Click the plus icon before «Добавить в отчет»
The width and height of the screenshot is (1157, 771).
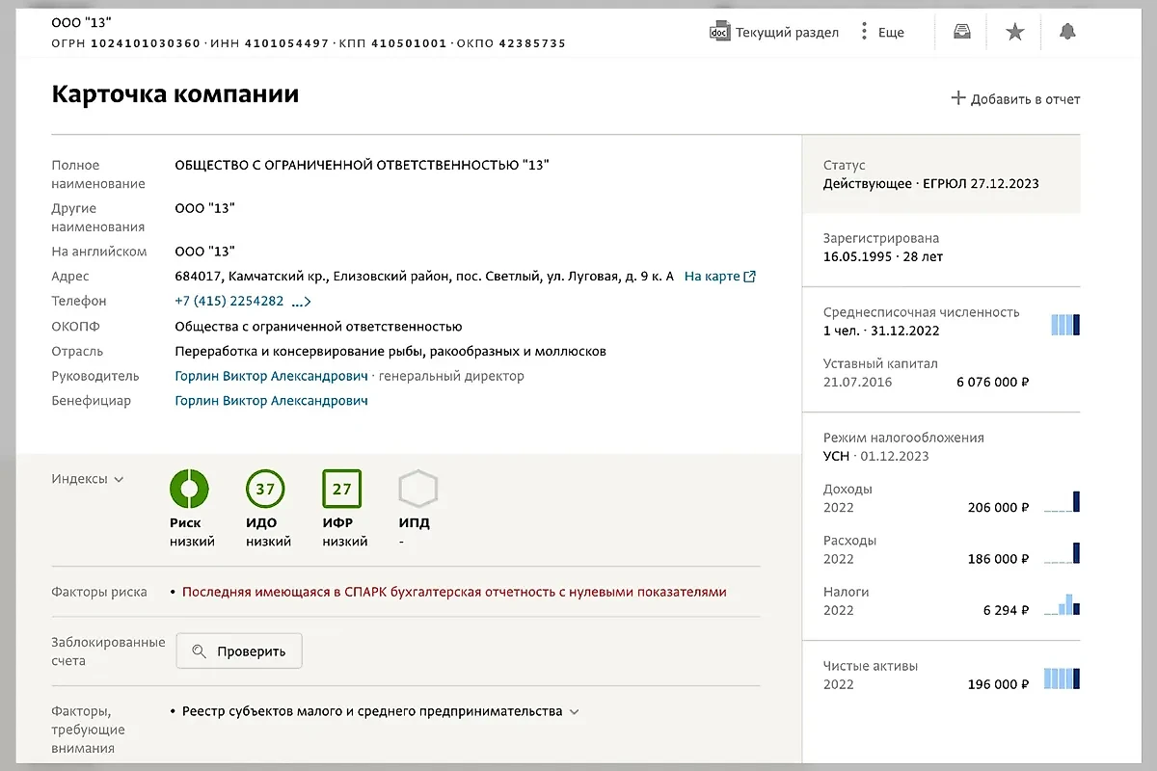[x=957, y=97]
